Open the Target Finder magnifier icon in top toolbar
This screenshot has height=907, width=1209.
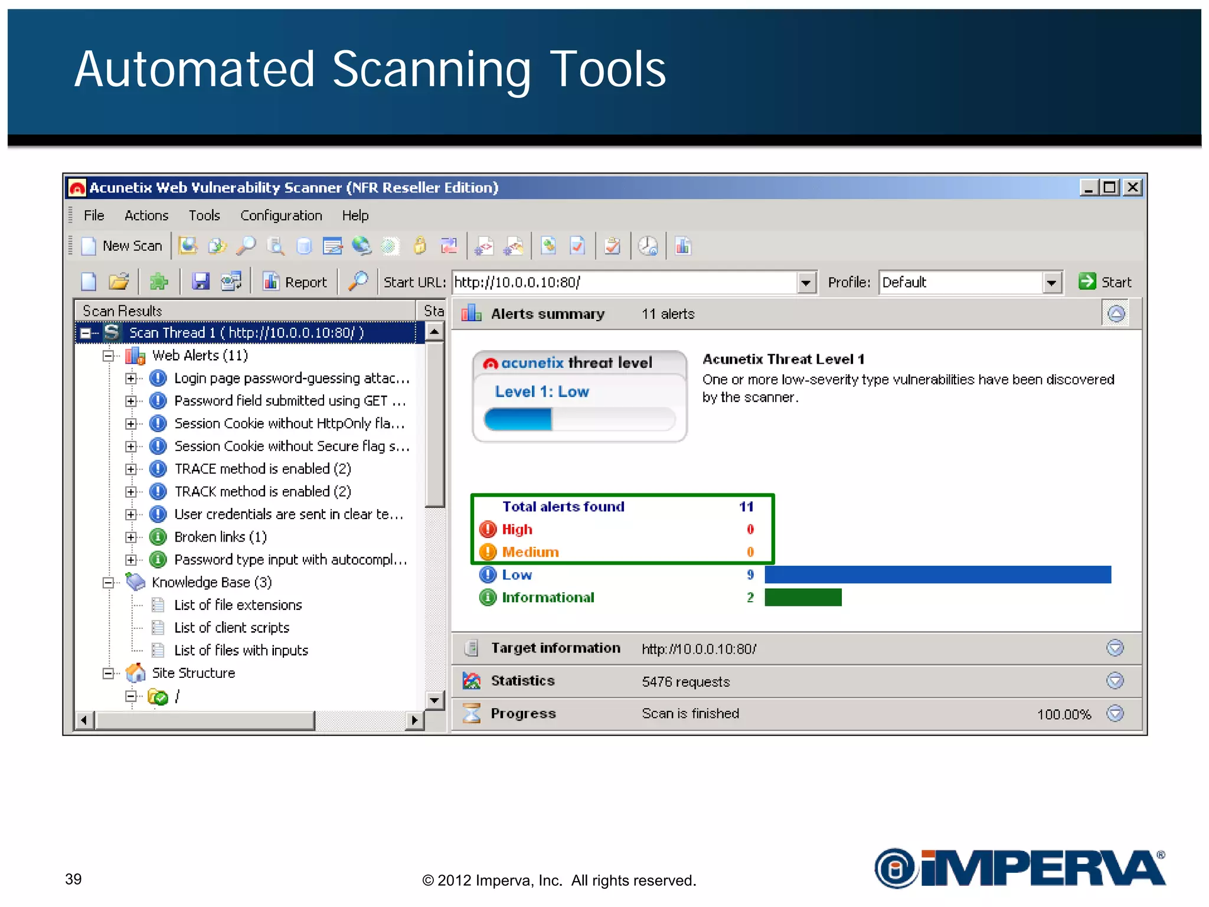(x=246, y=246)
